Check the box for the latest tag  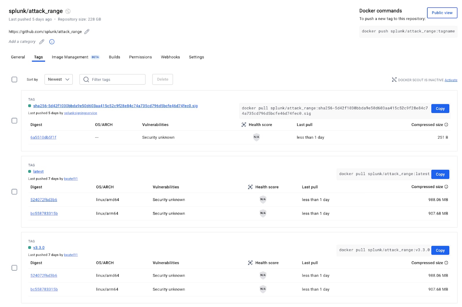14,192
